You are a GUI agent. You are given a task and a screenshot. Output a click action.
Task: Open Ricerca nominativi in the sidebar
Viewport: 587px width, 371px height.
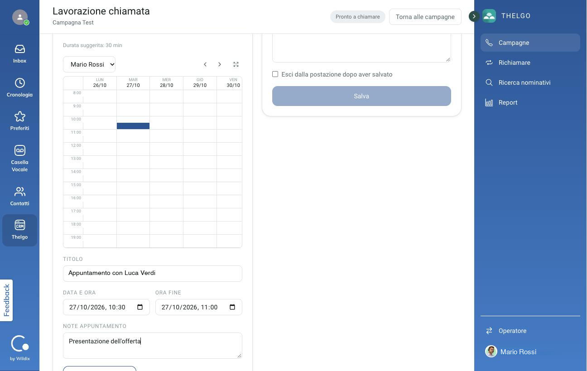pyautogui.click(x=530, y=82)
